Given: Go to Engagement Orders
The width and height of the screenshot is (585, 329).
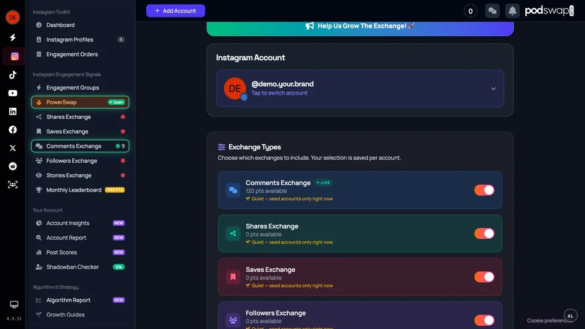Looking at the screenshot, I should coord(80,54).
